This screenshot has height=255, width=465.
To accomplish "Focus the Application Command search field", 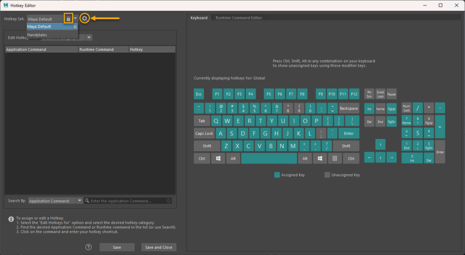I will pyautogui.click(x=128, y=201).
